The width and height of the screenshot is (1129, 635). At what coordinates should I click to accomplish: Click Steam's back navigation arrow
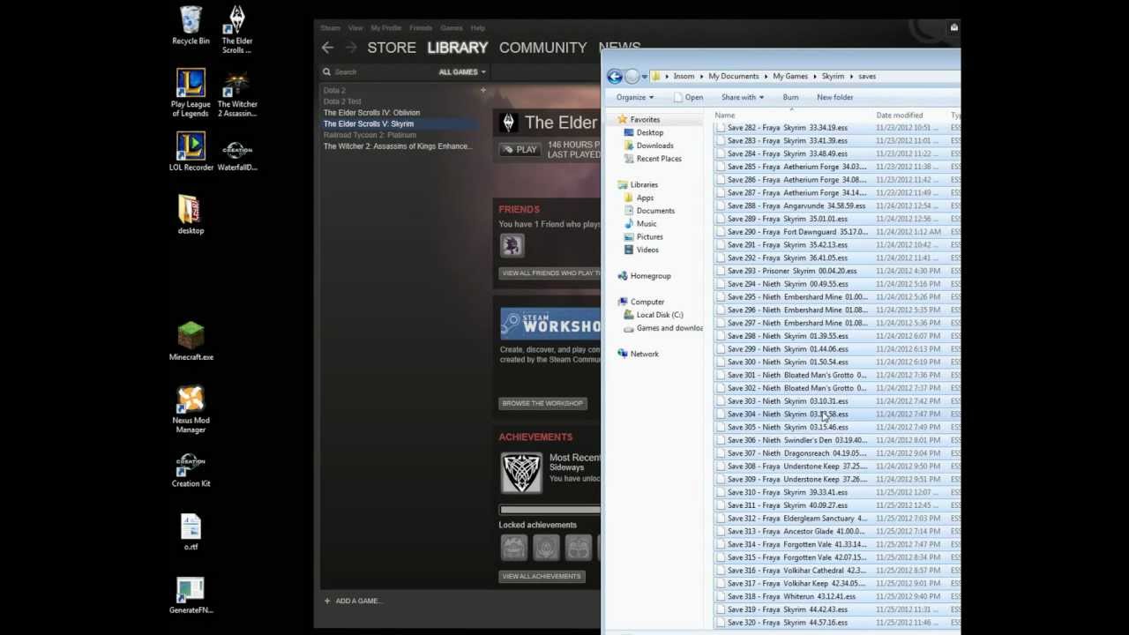(x=328, y=48)
